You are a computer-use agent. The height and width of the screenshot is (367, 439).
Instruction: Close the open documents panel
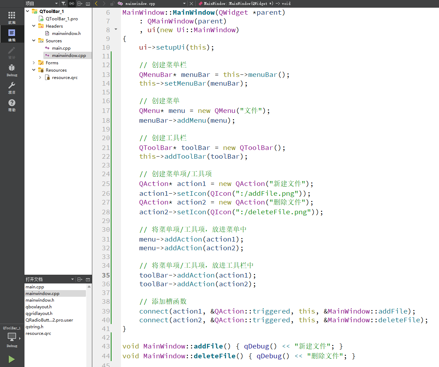click(88, 279)
